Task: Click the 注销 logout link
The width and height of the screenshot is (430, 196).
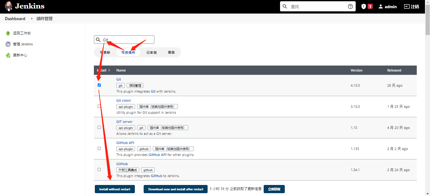Action: tap(415, 6)
